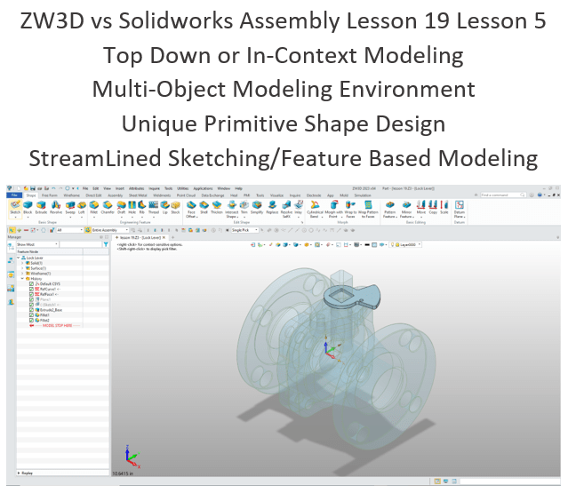The width and height of the screenshot is (568, 493).
Task: Switch to the Assembly ribbon tab
Action: click(x=117, y=196)
